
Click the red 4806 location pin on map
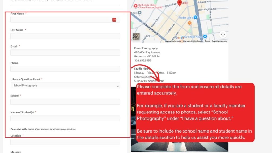180,3
